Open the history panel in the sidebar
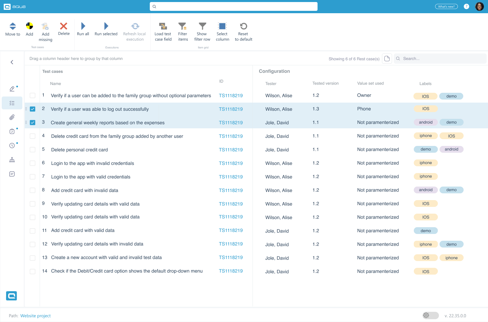This screenshot has width=488, height=322. pos(12,145)
